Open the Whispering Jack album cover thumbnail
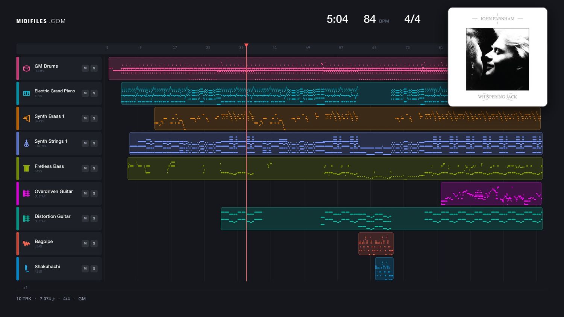Screen dimensions: 564x317 (497, 57)
